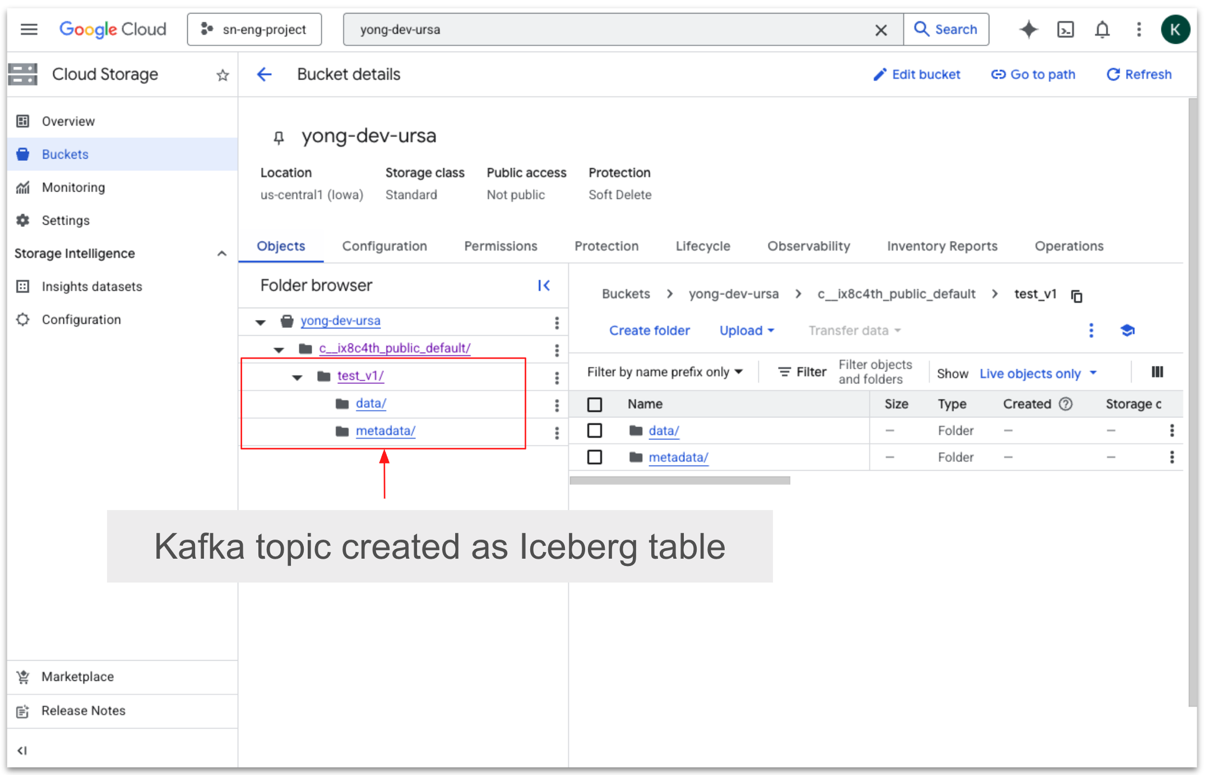Viewport: 1209px width, 775px height.
Task: Pin Cloud Storage with the star icon
Action: tap(223, 75)
